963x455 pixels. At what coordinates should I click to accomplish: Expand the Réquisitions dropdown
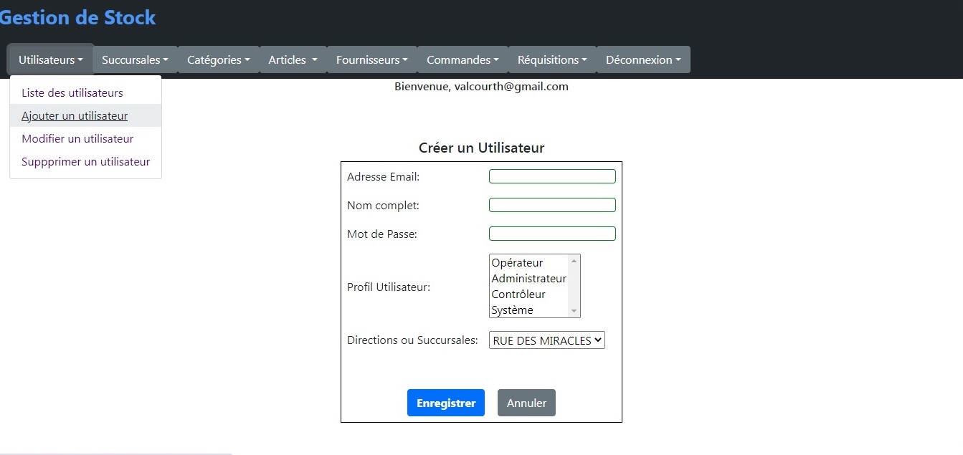click(552, 60)
